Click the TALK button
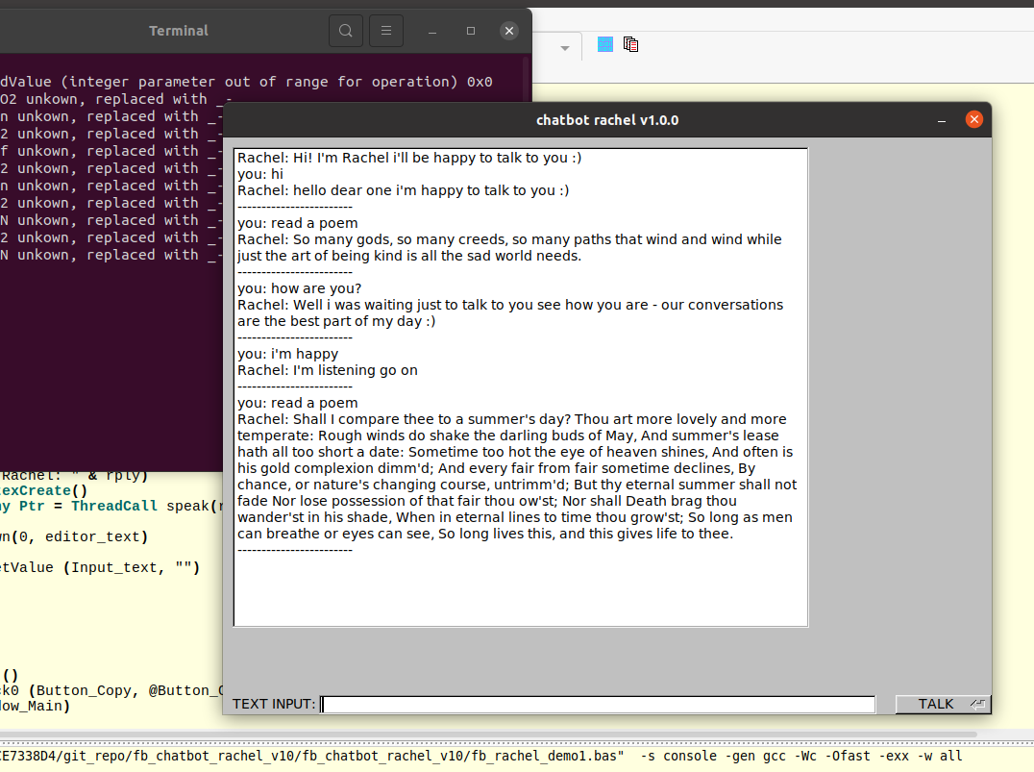Image resolution: width=1034 pixels, height=772 pixels. click(x=943, y=704)
